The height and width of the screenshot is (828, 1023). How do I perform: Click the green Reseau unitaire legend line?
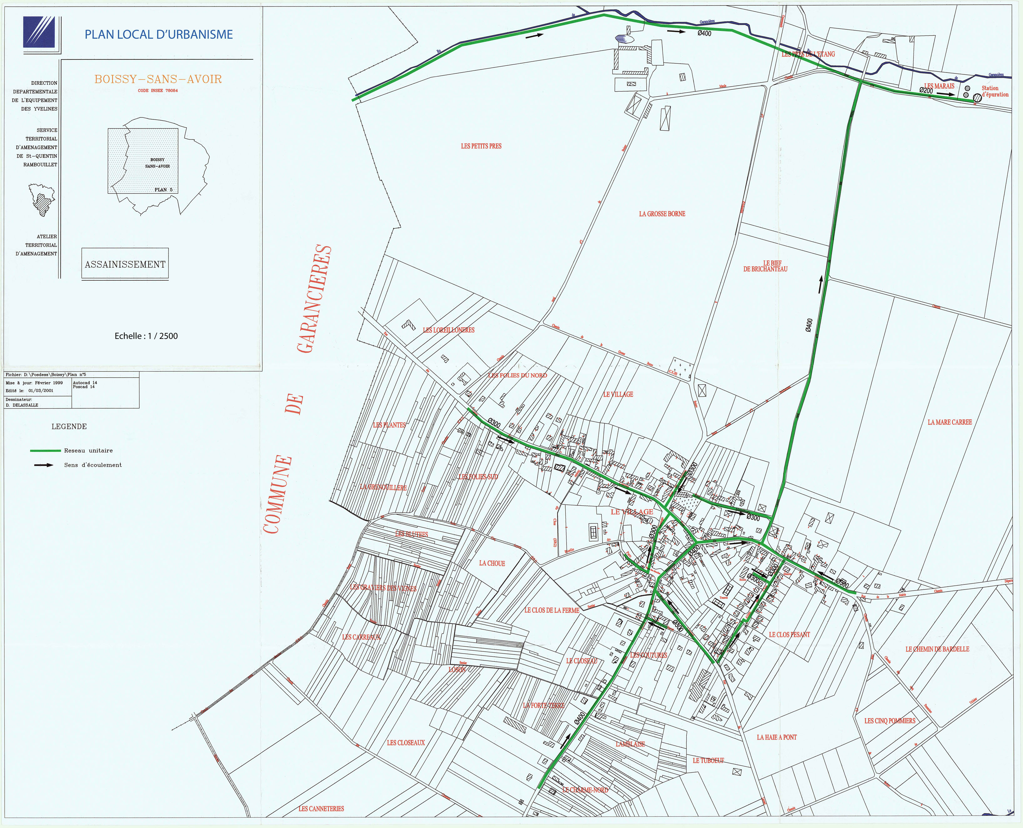pos(45,450)
